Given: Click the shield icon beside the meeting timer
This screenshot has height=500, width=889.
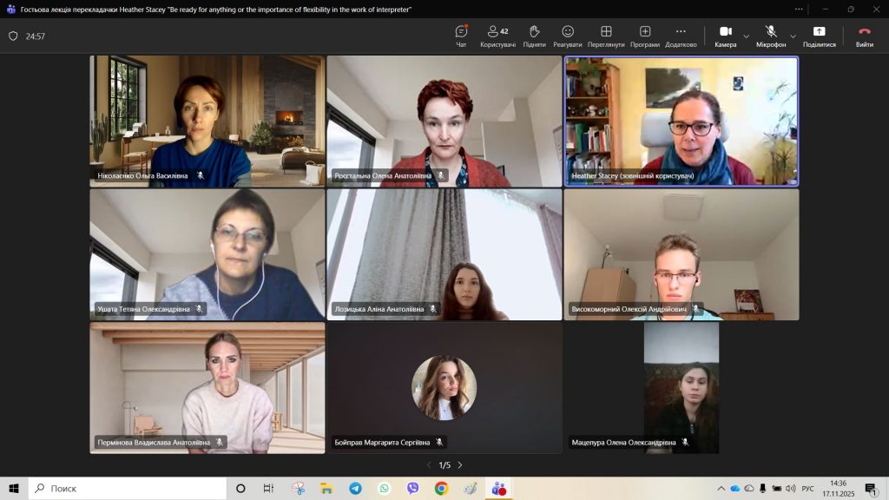Looking at the screenshot, I should coord(13,36).
